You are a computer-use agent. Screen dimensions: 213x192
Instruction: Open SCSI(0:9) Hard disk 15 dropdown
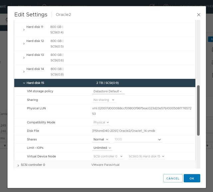pyautogui.click(x=146, y=156)
